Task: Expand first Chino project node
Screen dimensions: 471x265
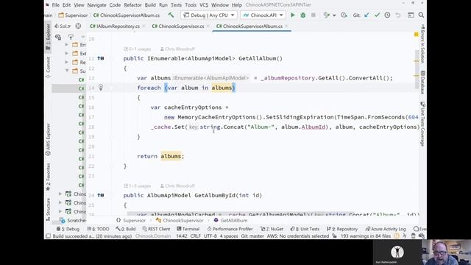Action: pos(60,194)
